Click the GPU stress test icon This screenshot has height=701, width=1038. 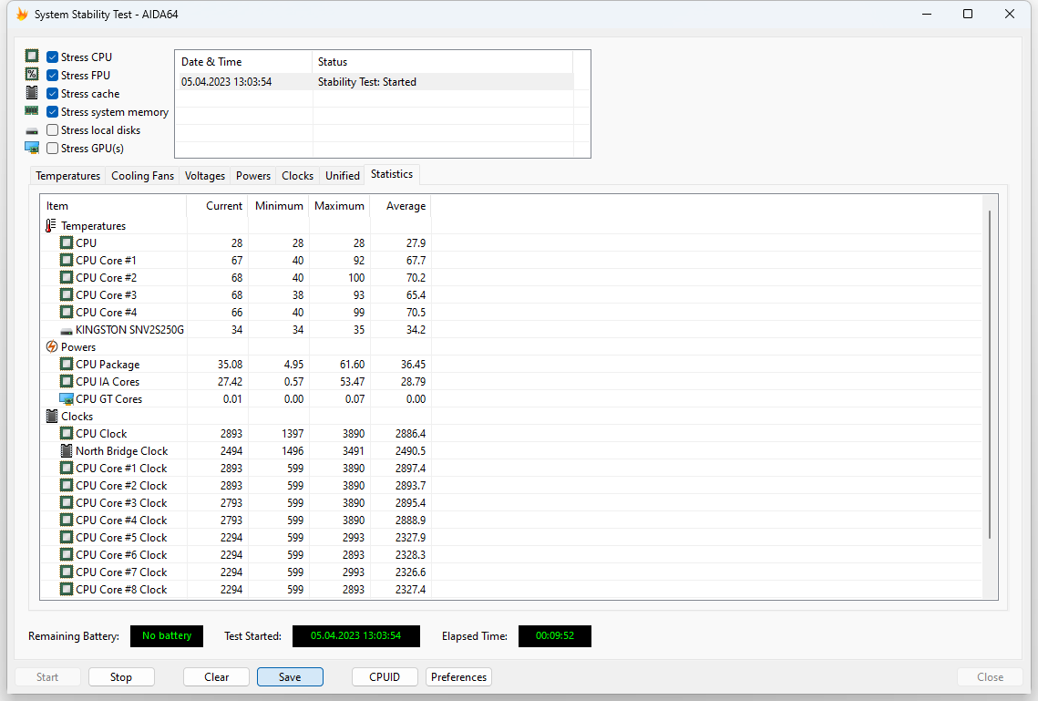pos(32,148)
